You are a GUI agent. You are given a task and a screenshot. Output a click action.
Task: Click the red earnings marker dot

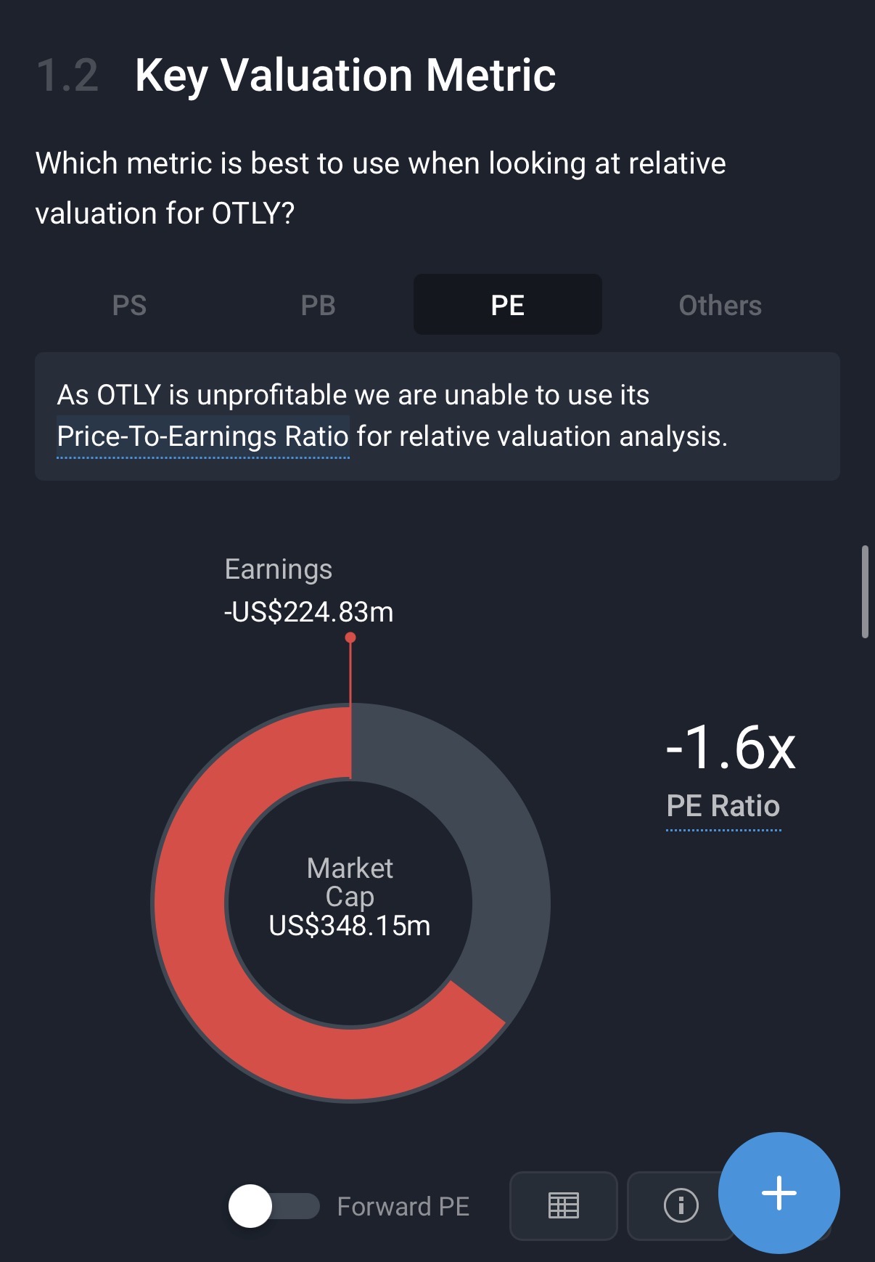(x=350, y=638)
